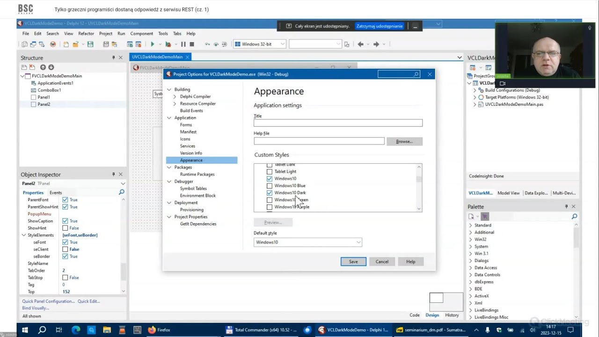This screenshot has width=599, height=337.
Task: Click the Open folder icon in the IDE toolbar
Action: [75, 44]
